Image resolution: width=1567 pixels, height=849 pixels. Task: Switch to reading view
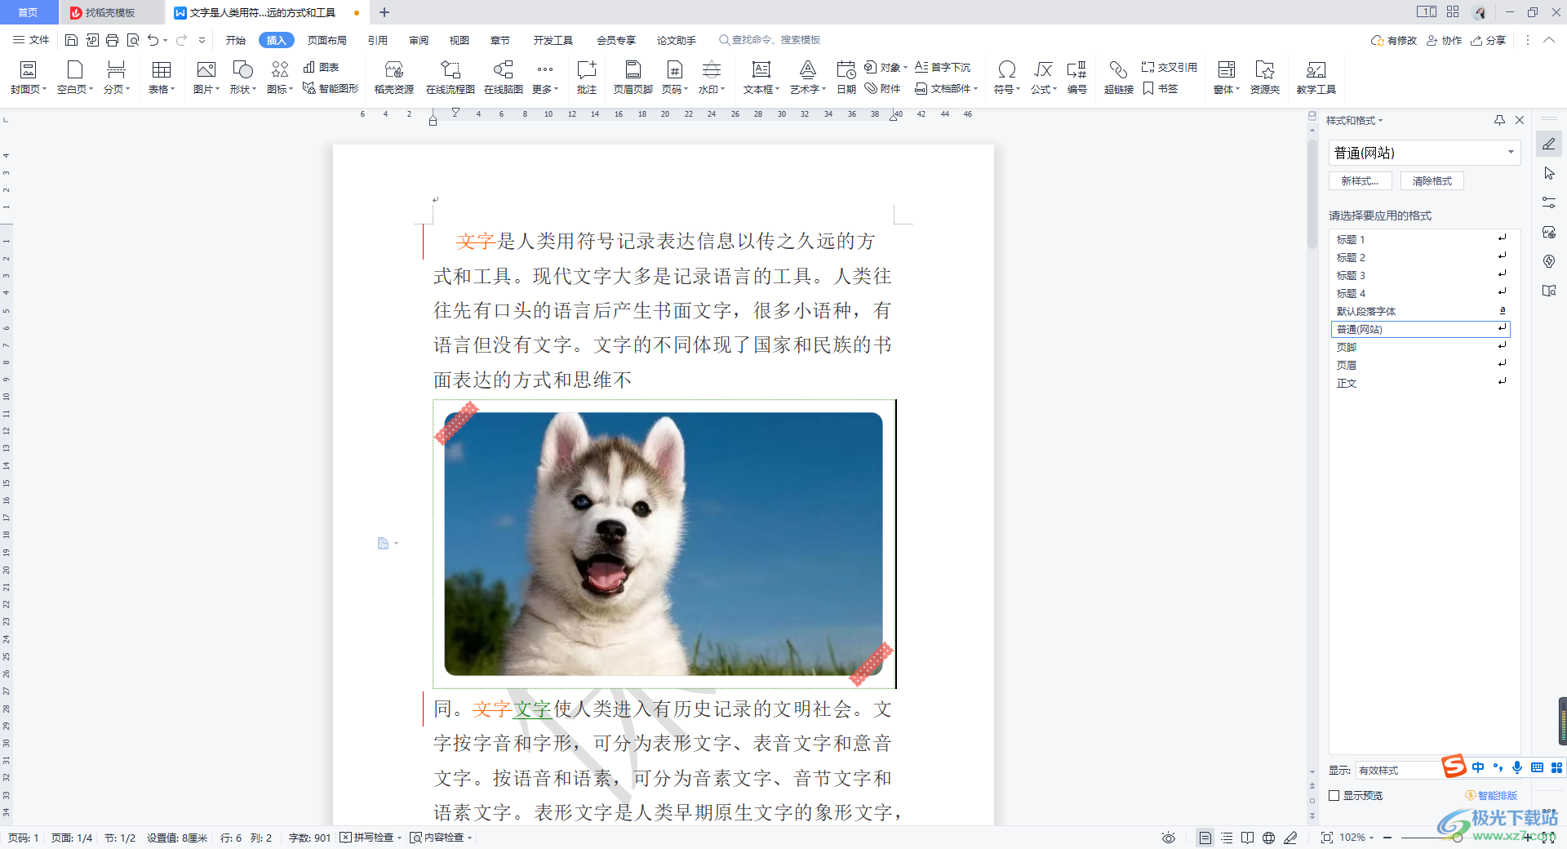1247,838
